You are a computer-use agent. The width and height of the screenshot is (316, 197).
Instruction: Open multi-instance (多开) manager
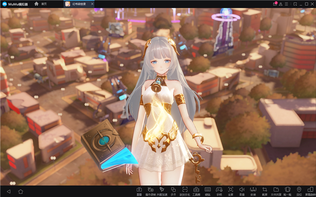click(173, 191)
